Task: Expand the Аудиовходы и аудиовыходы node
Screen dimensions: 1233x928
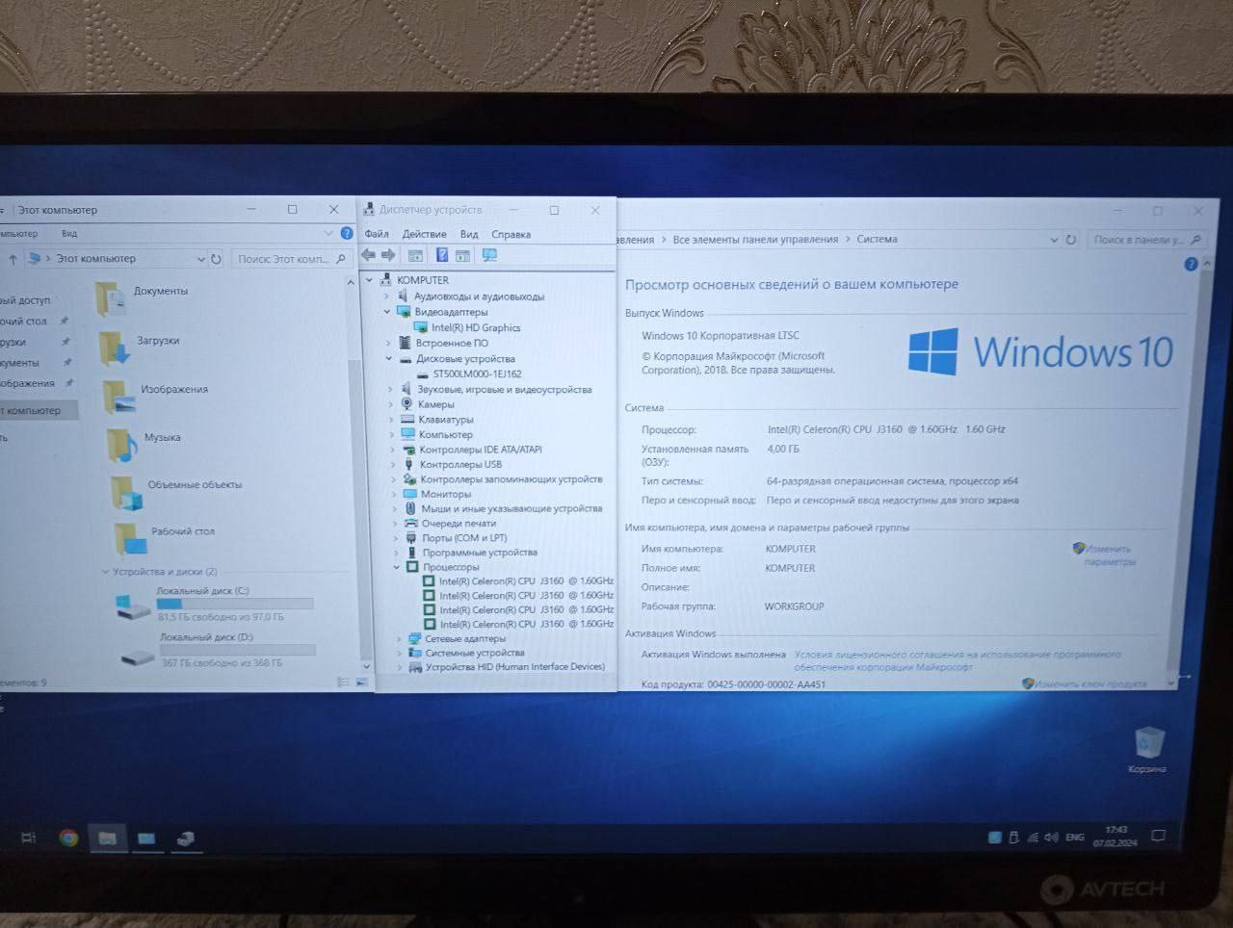Action: point(387,296)
